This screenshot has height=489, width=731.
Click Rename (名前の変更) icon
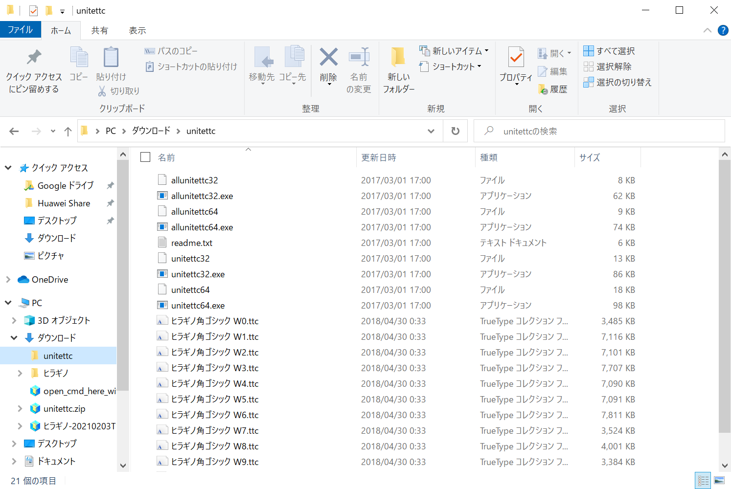pyautogui.click(x=359, y=58)
